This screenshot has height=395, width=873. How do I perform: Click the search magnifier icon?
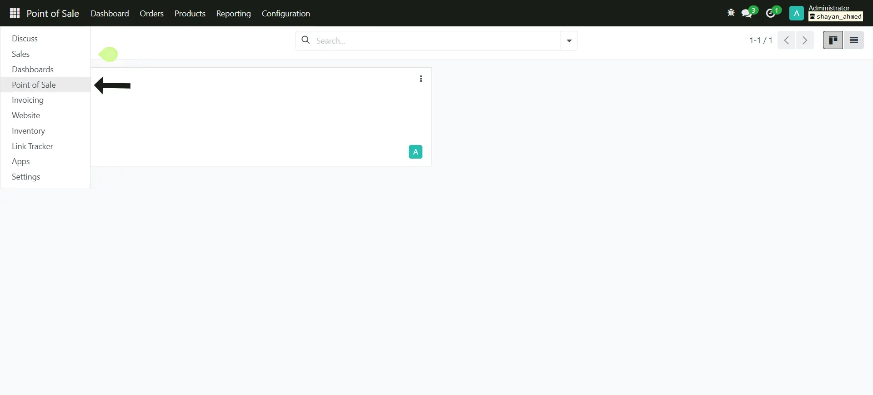[306, 40]
